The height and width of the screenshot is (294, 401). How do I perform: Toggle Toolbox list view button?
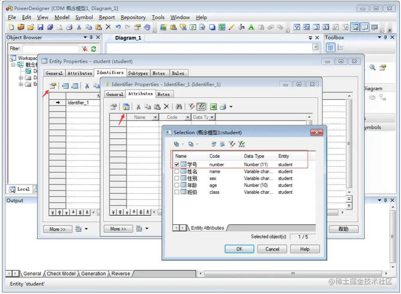(340, 48)
